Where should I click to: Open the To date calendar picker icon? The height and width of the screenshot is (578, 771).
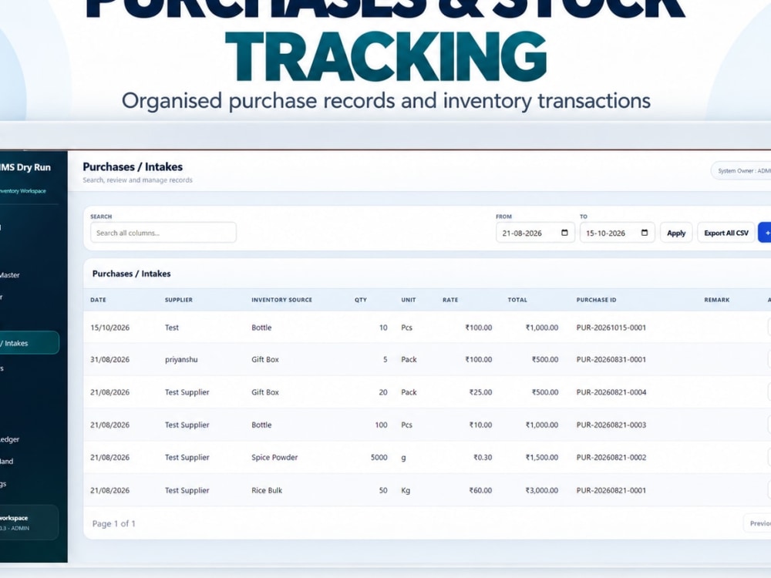[644, 233]
